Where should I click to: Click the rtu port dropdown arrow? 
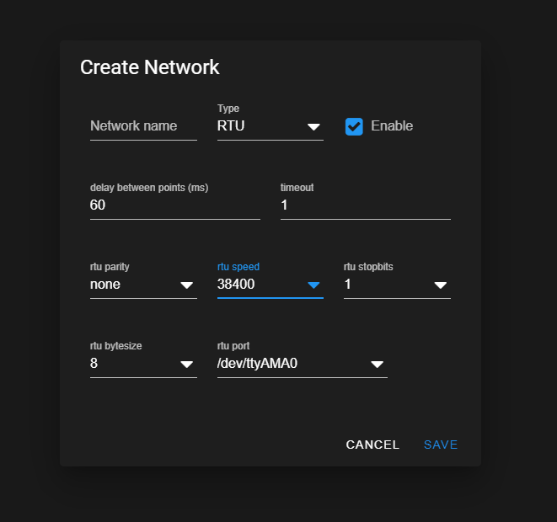click(377, 364)
